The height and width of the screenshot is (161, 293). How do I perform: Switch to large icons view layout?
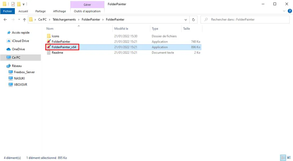[x=289, y=158]
